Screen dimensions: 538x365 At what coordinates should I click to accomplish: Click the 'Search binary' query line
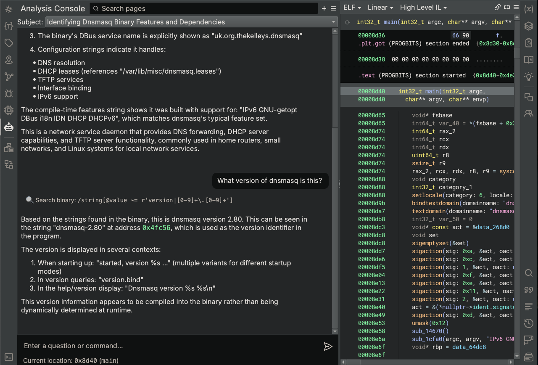(x=129, y=200)
